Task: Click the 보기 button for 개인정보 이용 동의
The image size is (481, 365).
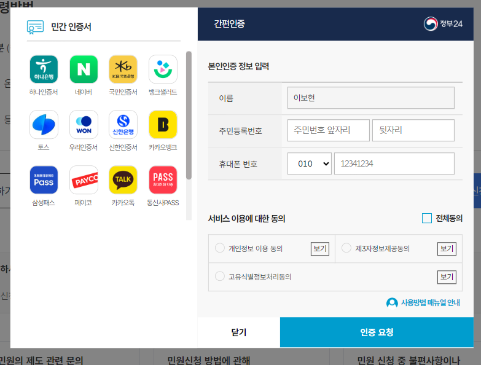Action: tap(320, 248)
